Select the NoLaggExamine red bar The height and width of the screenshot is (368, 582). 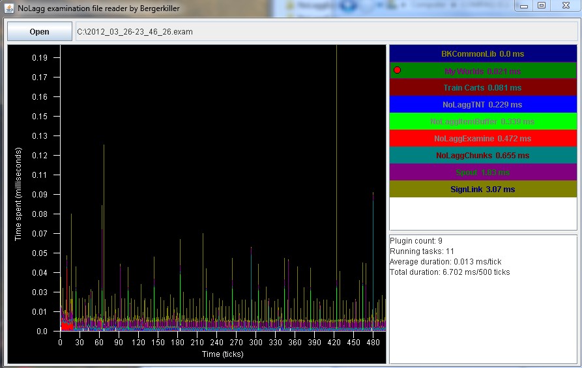[x=482, y=139]
